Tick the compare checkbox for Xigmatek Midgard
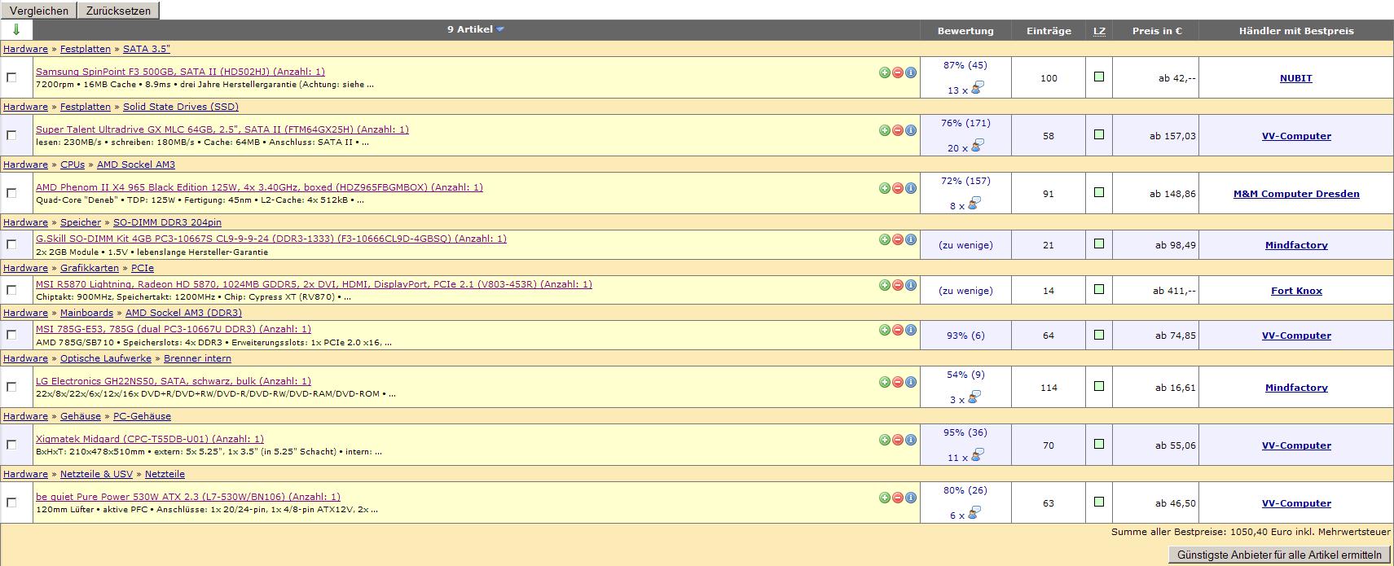Screen dimensions: 1394x566 pyautogui.click(x=11, y=445)
